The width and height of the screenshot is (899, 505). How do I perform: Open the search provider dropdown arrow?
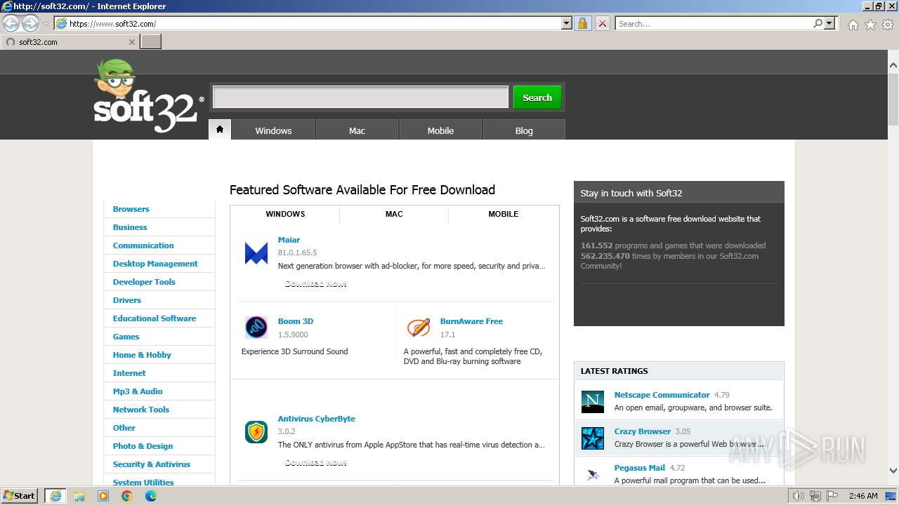[x=829, y=23]
